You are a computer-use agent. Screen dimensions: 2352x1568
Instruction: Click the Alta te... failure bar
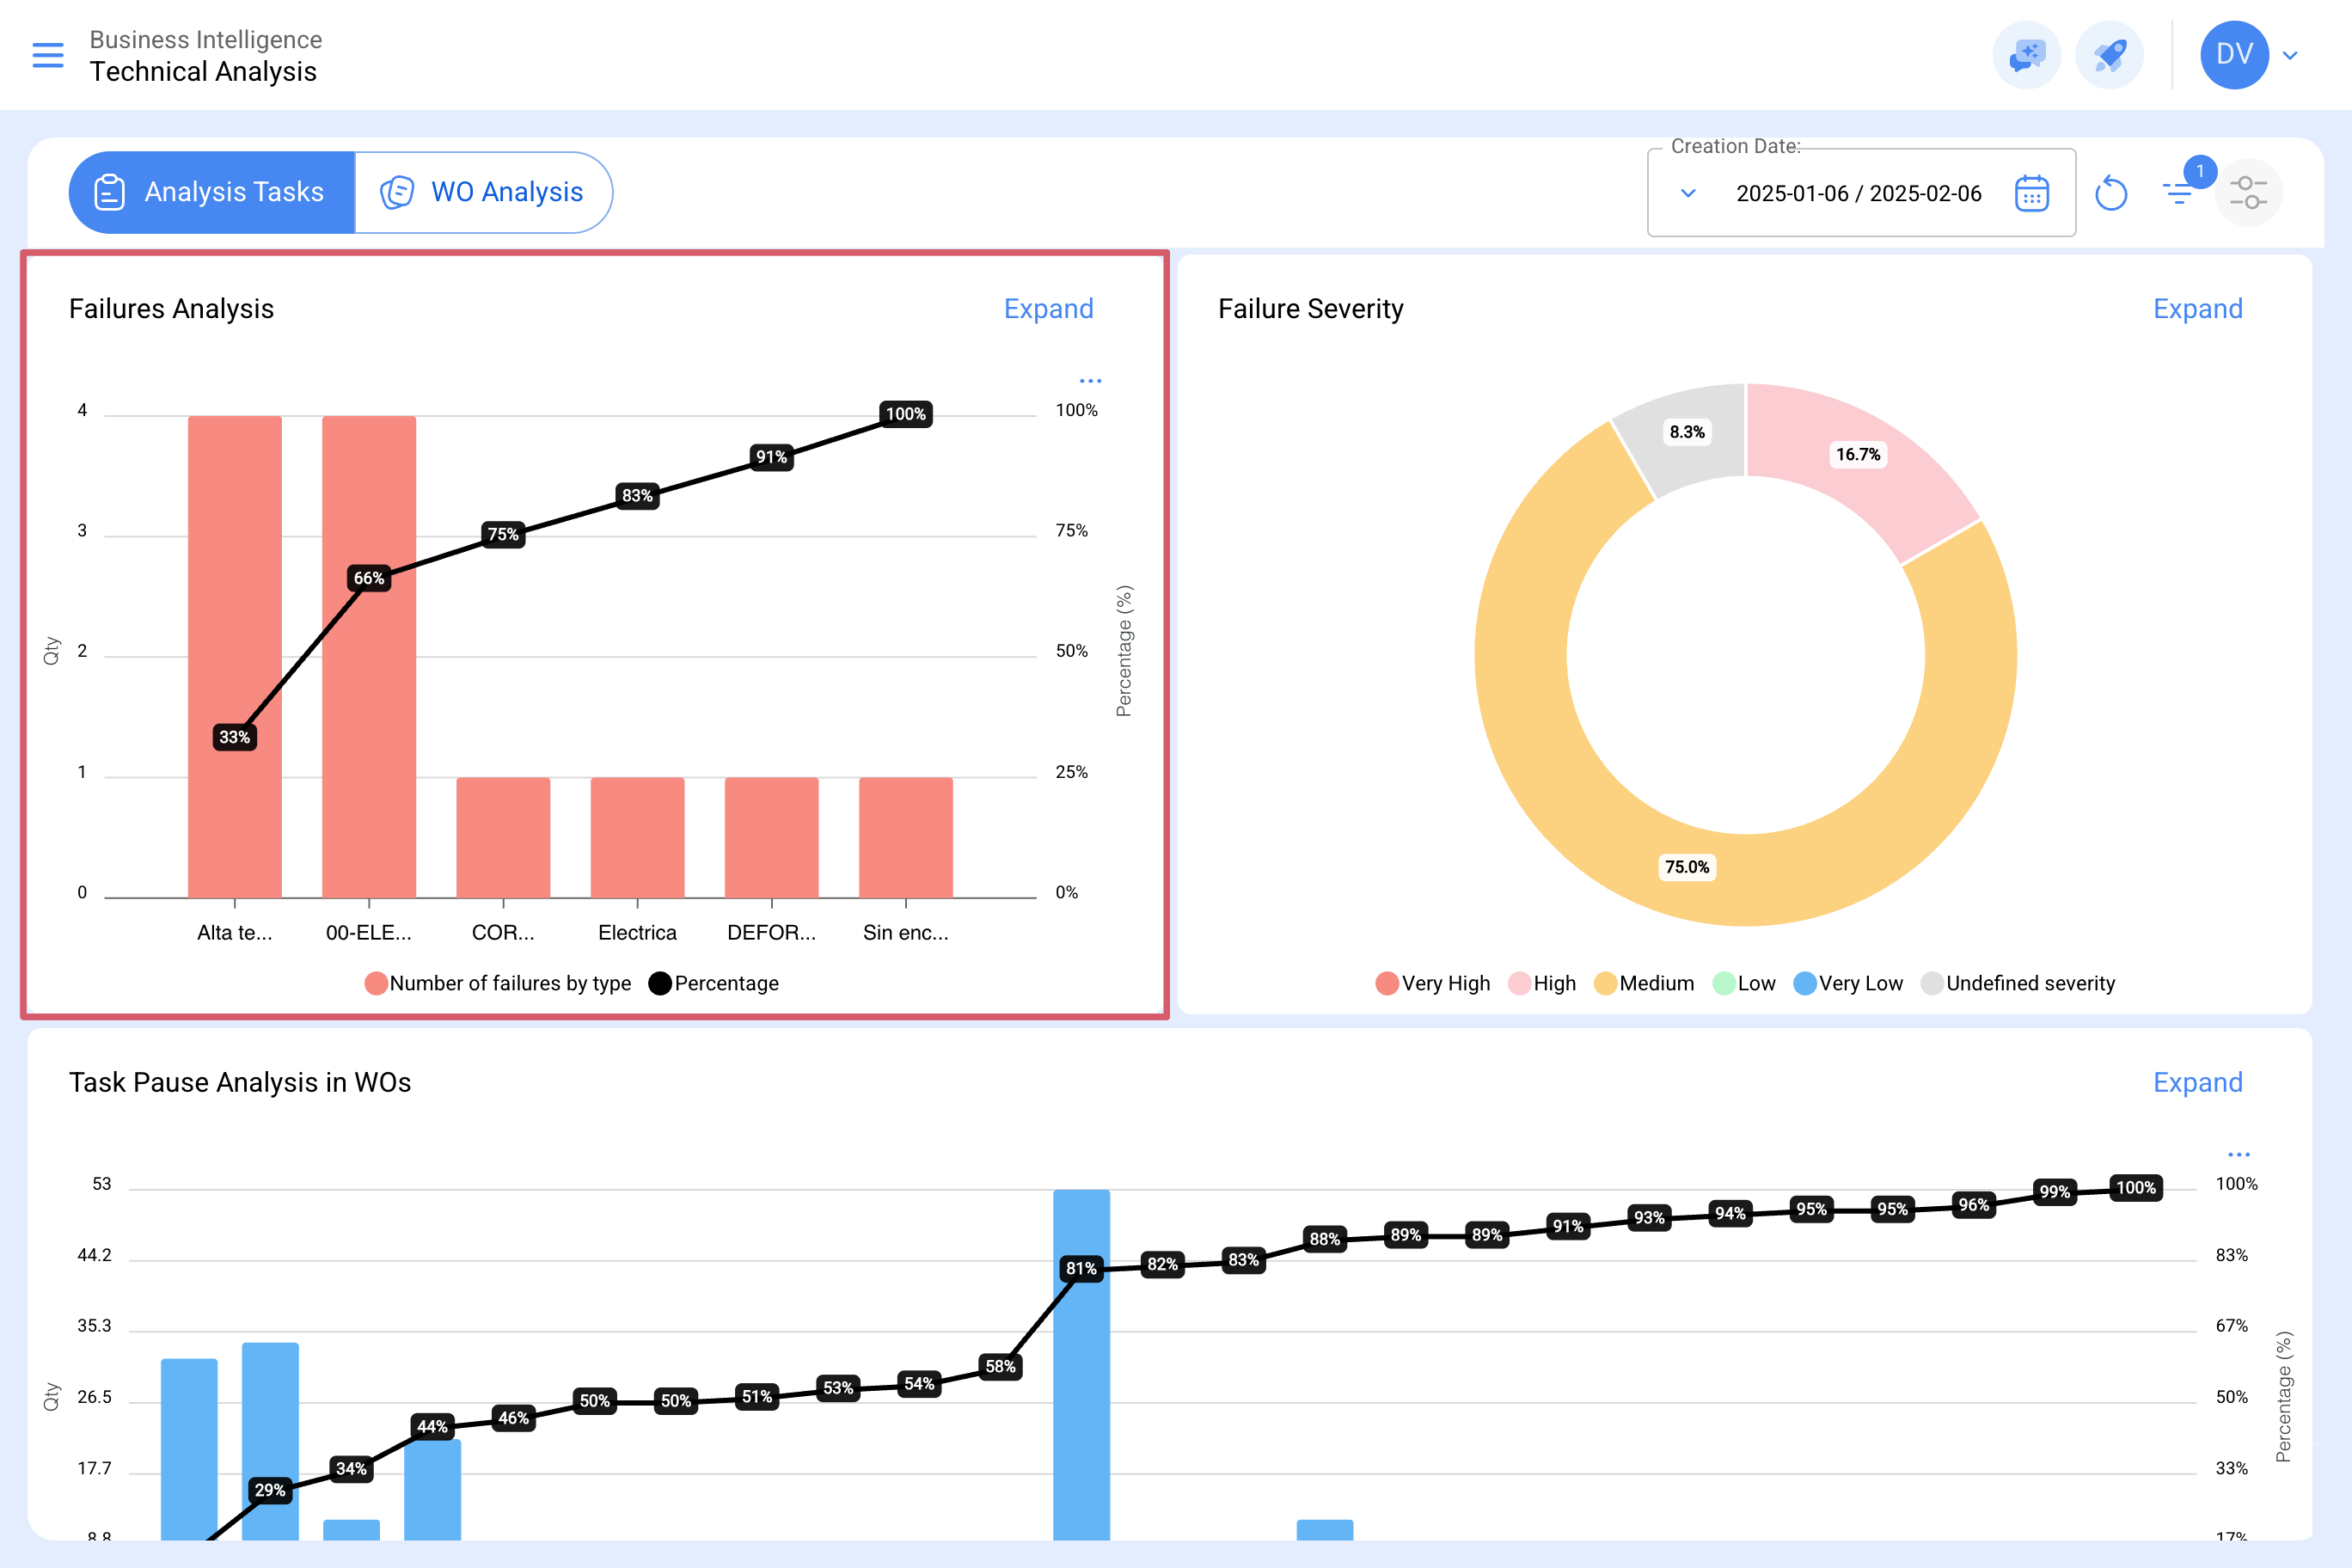[x=235, y=657]
